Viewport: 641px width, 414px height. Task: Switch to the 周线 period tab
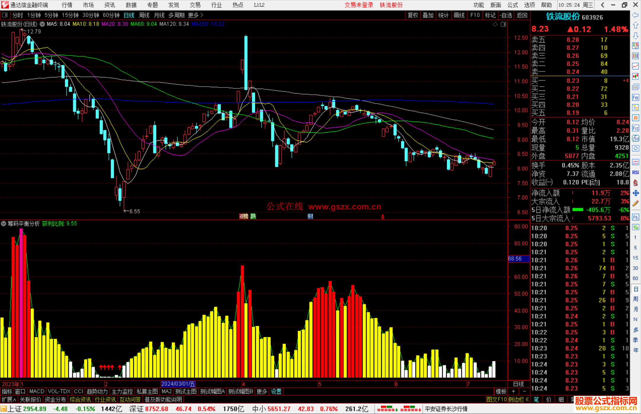pyautogui.click(x=144, y=15)
